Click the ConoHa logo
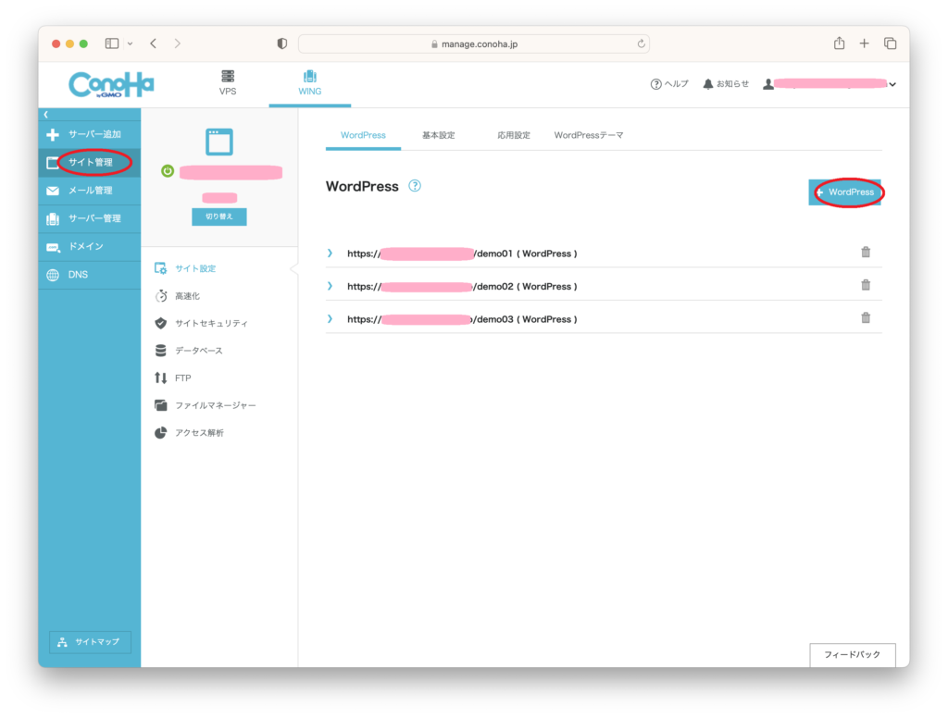Image resolution: width=948 pixels, height=718 pixels. click(x=111, y=84)
